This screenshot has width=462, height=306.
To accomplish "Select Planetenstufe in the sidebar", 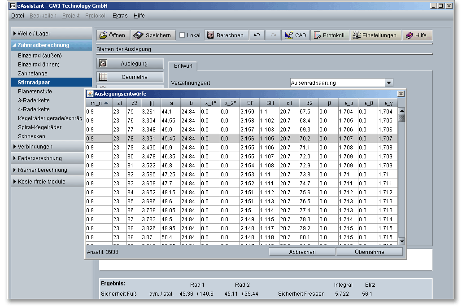I will click(35, 92).
